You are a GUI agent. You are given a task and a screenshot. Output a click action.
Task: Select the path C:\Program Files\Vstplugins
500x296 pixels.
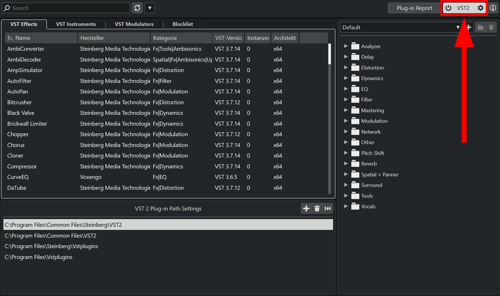38,257
